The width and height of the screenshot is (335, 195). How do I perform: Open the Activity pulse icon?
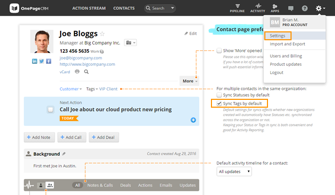coord(258,8)
